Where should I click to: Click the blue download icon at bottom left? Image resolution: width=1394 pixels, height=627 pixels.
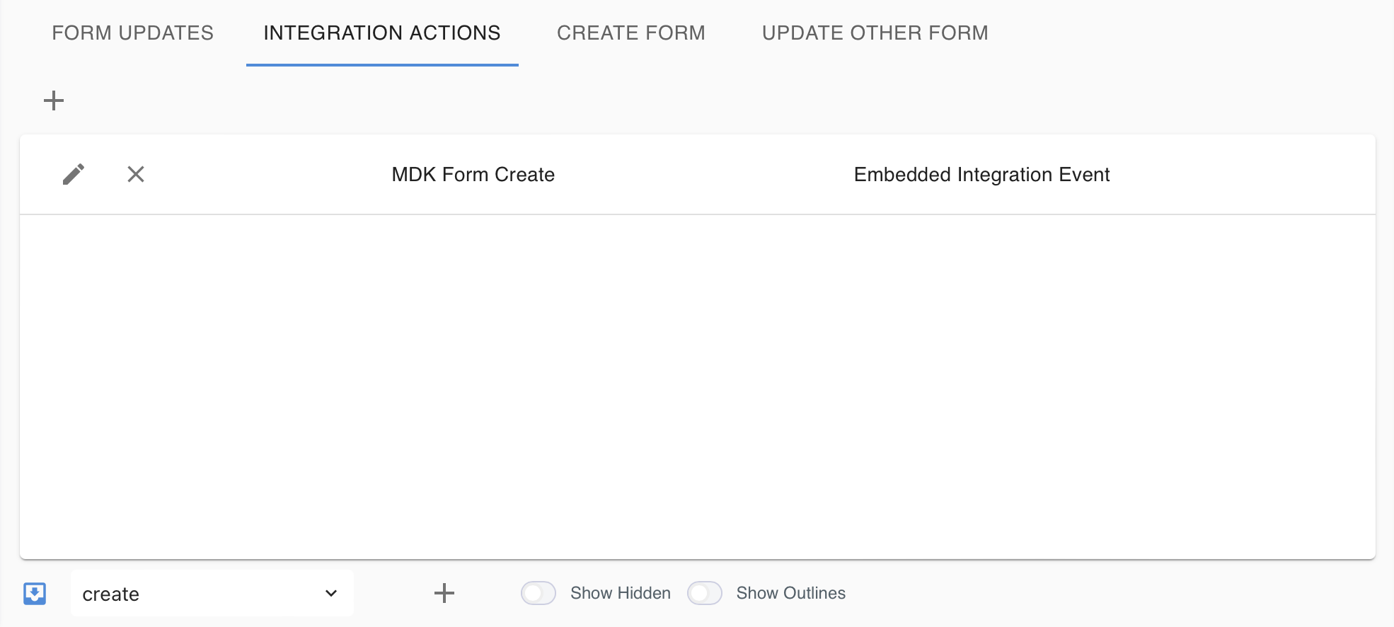click(x=35, y=593)
